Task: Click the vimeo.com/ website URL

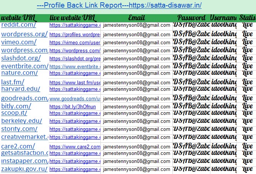Action: (19, 42)
